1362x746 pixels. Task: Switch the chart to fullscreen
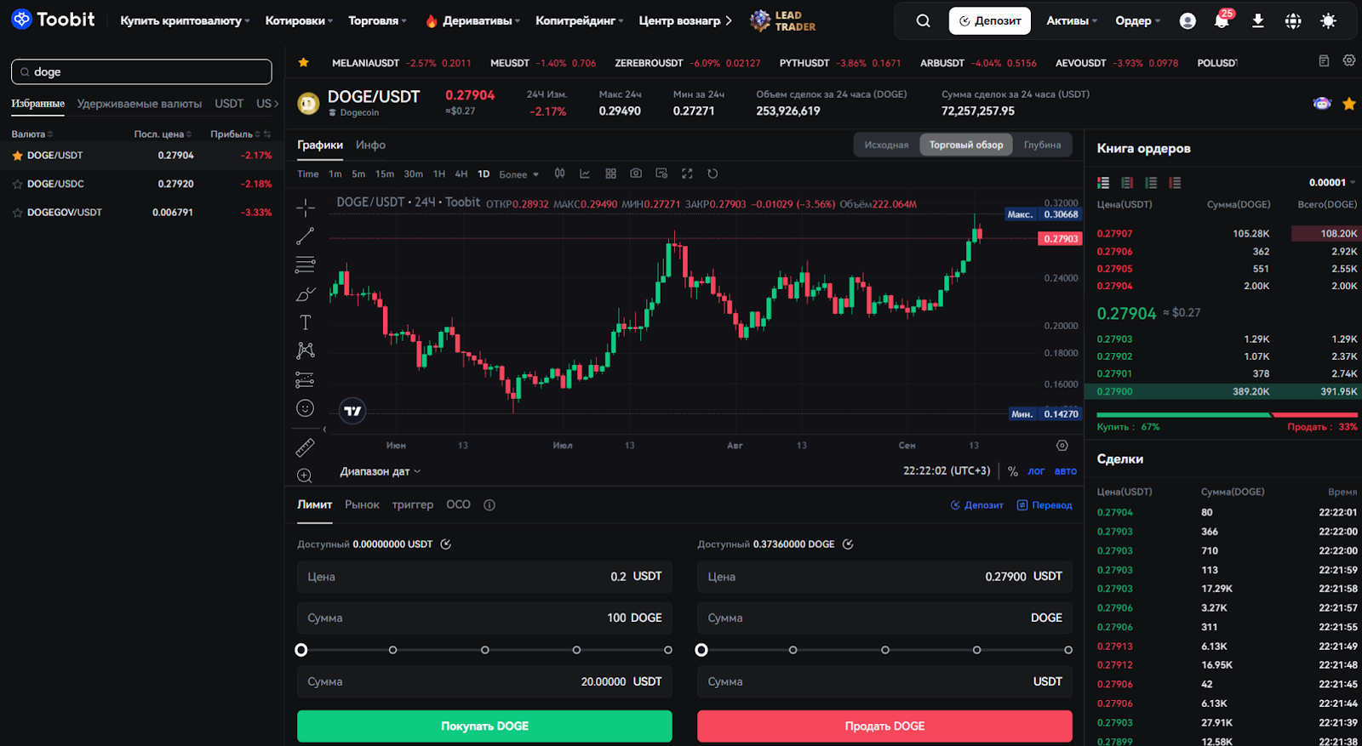687,174
